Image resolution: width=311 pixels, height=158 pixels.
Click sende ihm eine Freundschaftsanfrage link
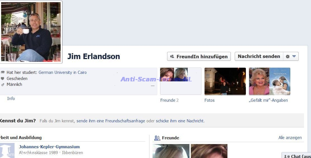(111, 121)
